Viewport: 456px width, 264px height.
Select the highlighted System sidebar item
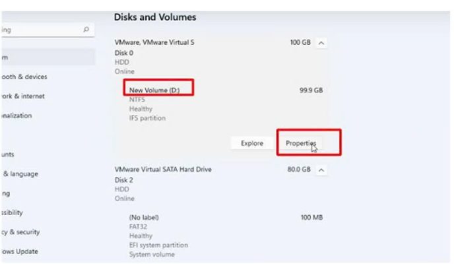point(48,57)
